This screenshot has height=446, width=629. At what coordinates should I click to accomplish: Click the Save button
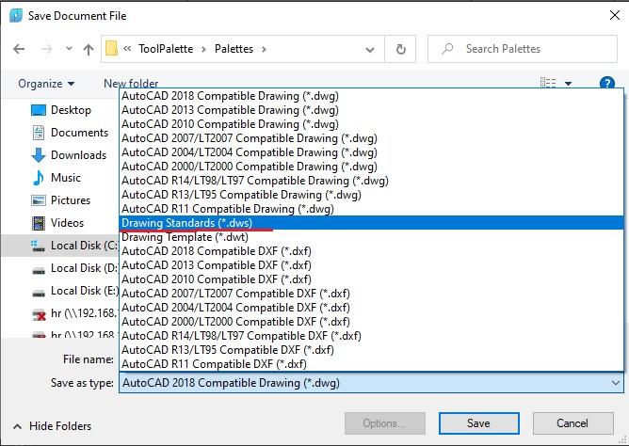[x=478, y=423]
